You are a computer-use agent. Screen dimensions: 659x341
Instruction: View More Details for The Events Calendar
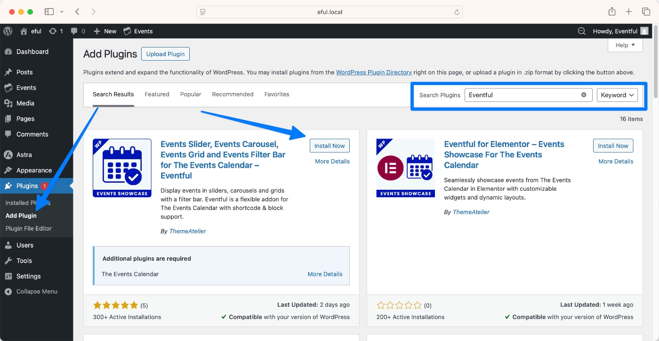pyautogui.click(x=325, y=274)
